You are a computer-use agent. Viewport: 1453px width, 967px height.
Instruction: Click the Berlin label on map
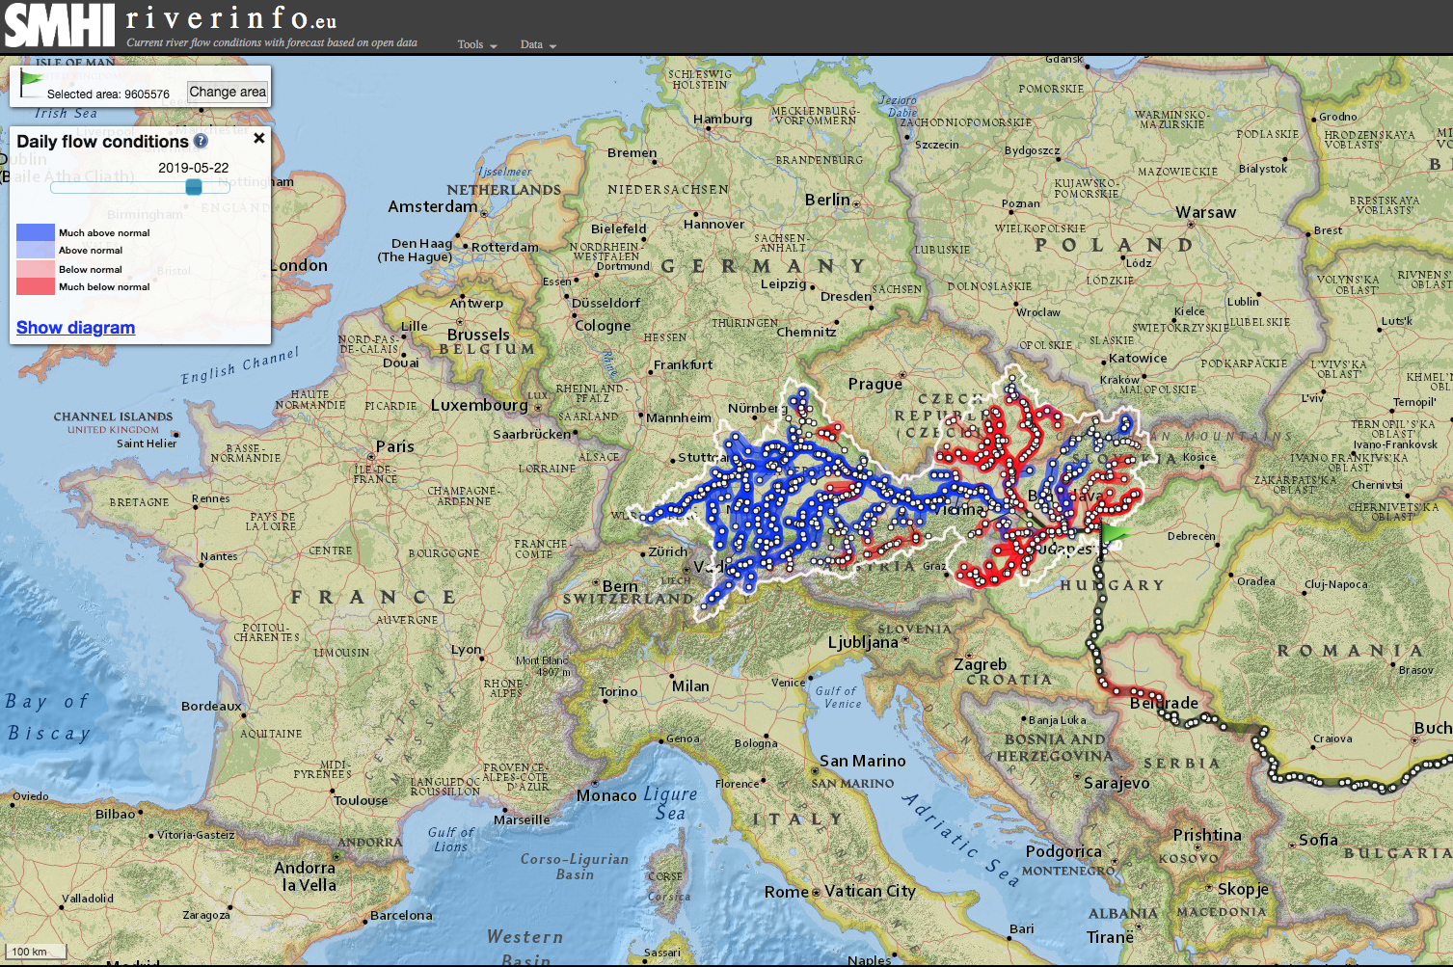[827, 200]
